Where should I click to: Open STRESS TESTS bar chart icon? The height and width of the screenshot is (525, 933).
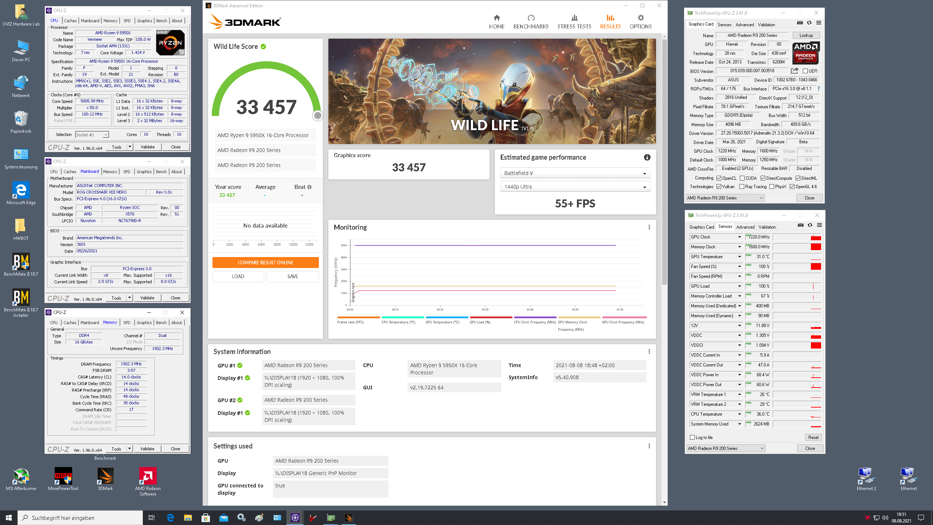(x=574, y=18)
